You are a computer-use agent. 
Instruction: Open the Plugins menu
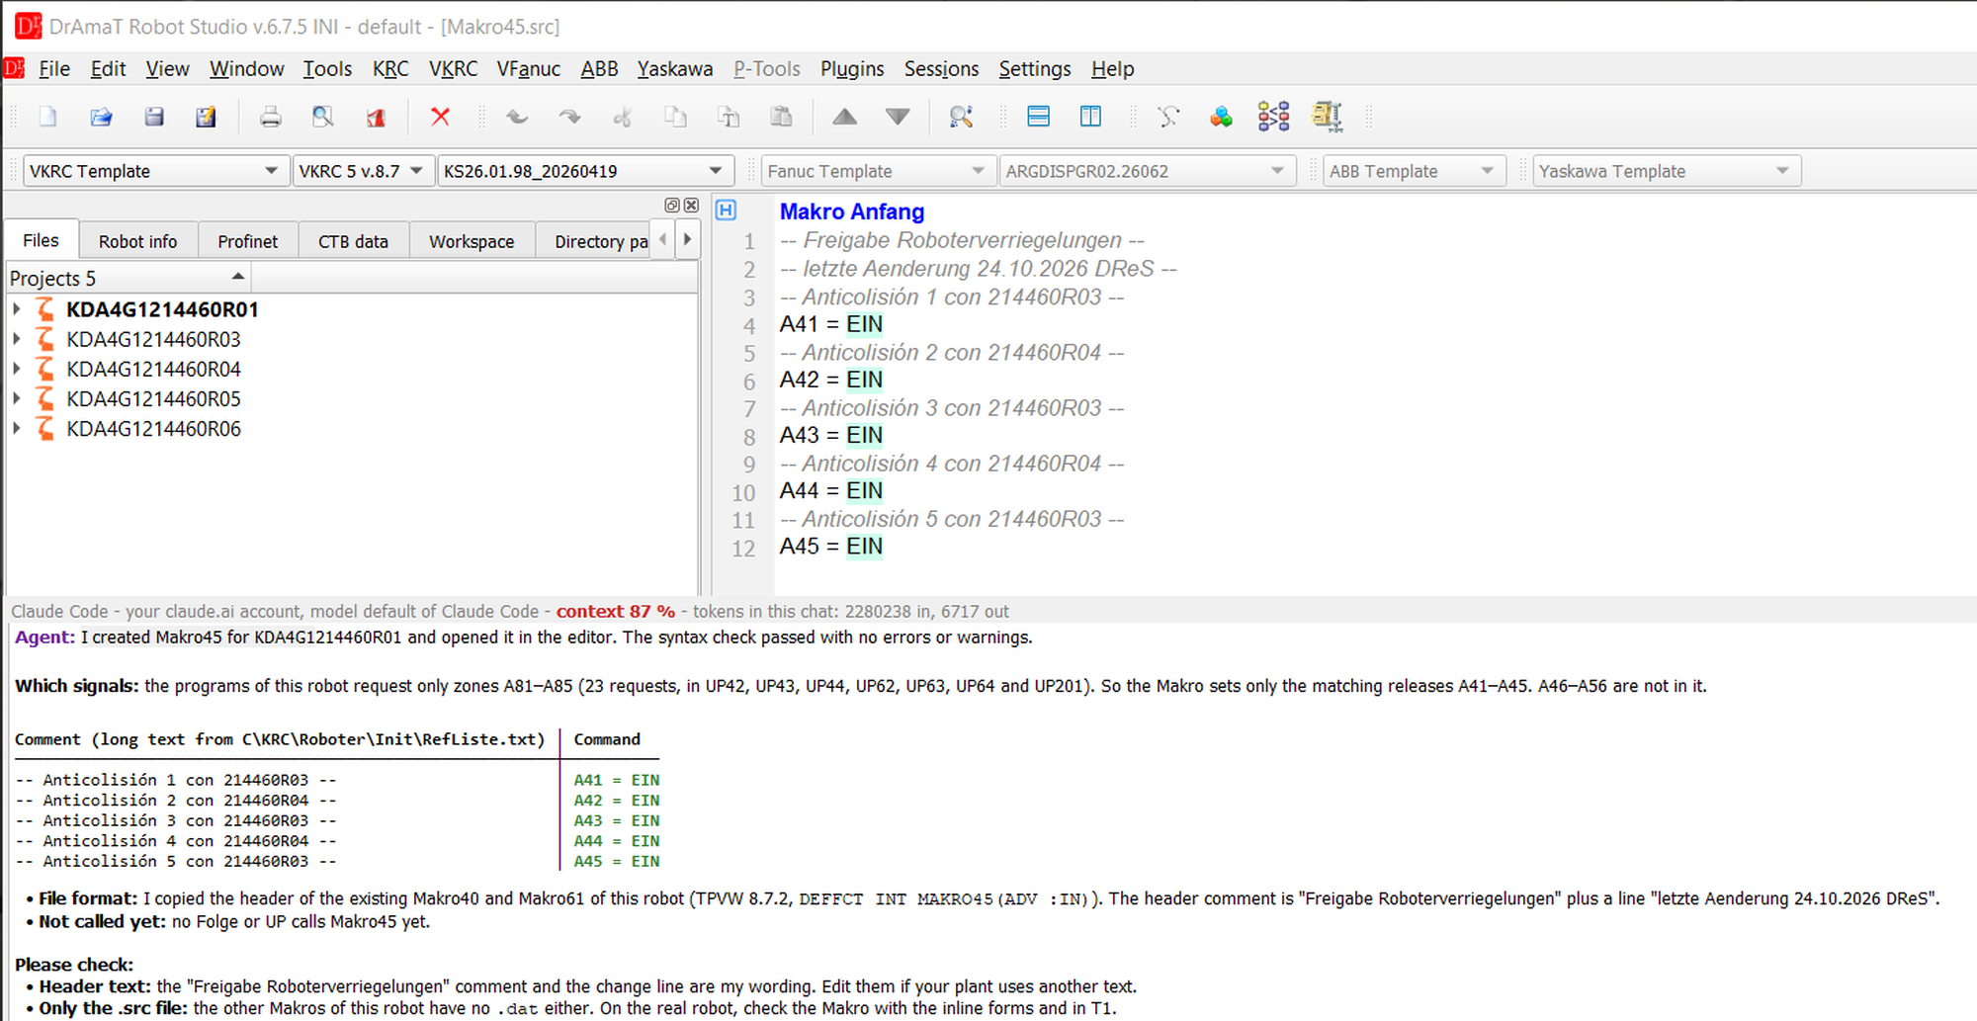(x=852, y=68)
